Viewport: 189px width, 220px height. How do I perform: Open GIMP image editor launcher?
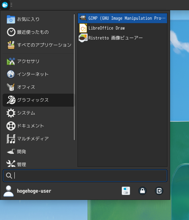click(x=122, y=18)
